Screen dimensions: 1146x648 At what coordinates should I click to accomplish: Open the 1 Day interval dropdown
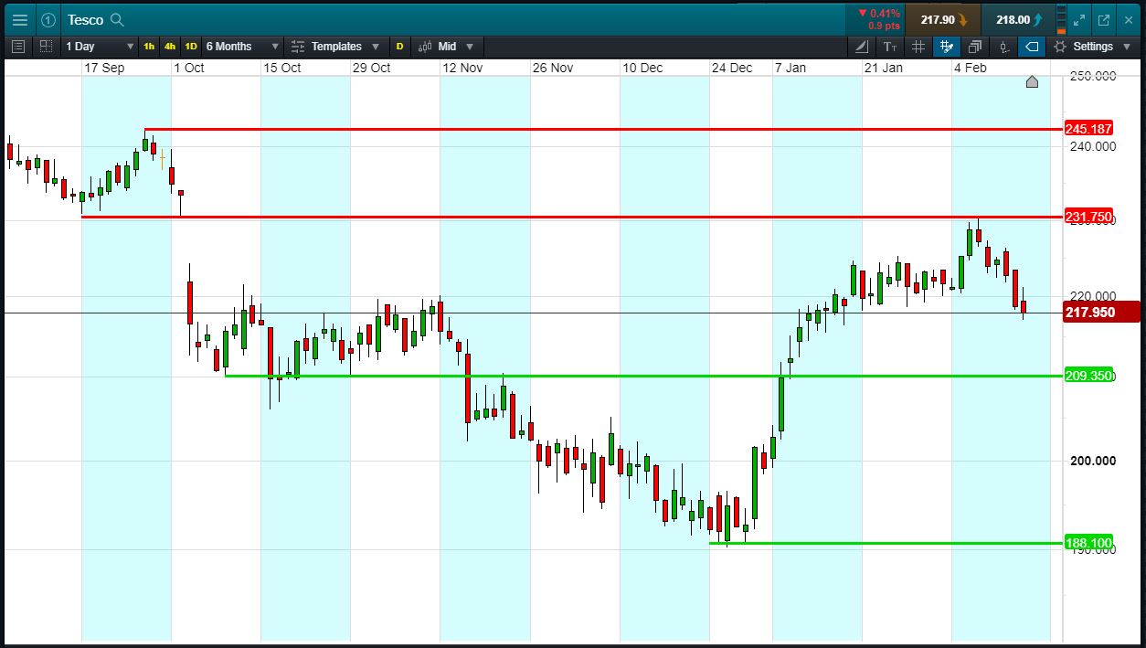(x=98, y=46)
